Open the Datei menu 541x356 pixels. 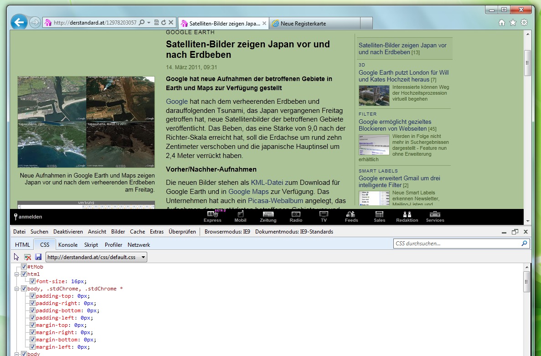tap(19, 232)
